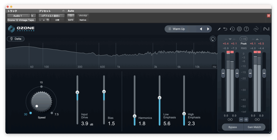This screenshot has height=140, width=277.
Task: Enable the Gain Match button
Action: point(255,127)
